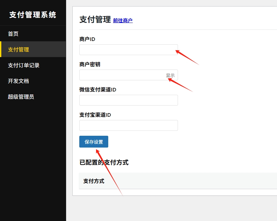Screen dimensions: 277x221
Task: Toggle 显示 to reveal the merchant key
Action: tap(170, 75)
